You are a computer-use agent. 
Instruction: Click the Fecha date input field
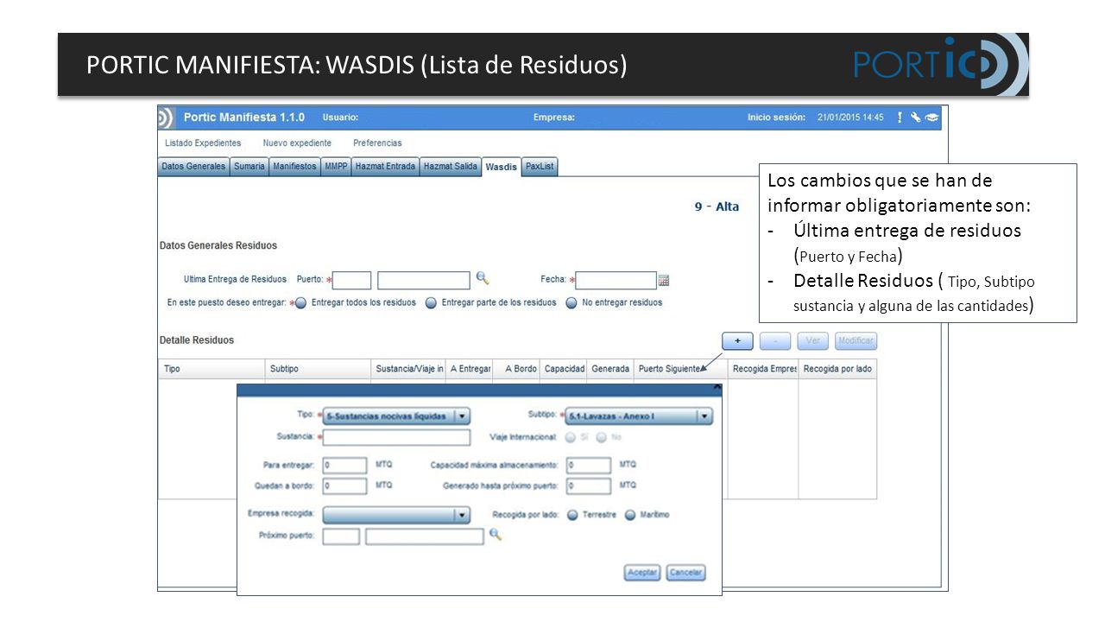pos(616,281)
